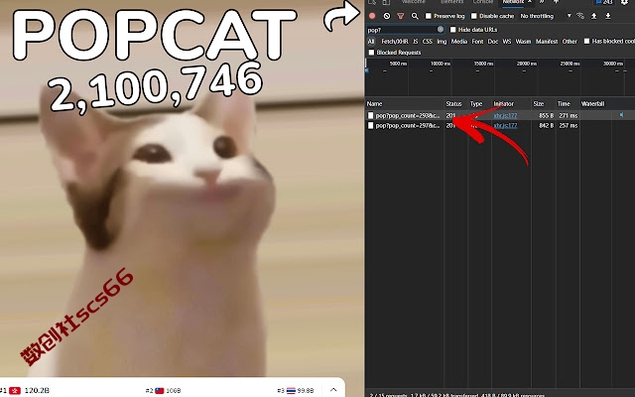Switch to the Console tab
The image size is (635, 397).
(x=483, y=2)
